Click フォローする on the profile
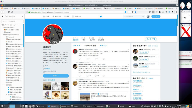Viewport: 192px width, 108px height. (x=151, y=39)
